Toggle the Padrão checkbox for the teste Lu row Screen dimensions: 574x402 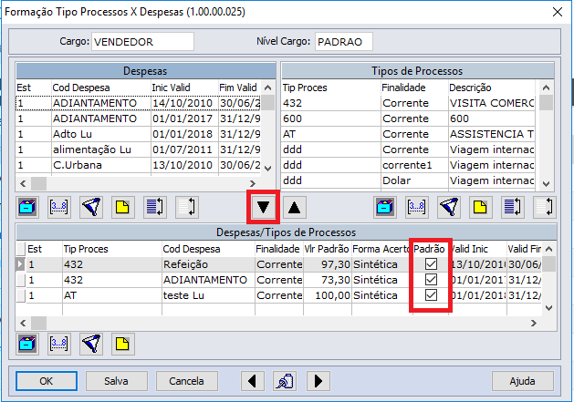(x=431, y=295)
